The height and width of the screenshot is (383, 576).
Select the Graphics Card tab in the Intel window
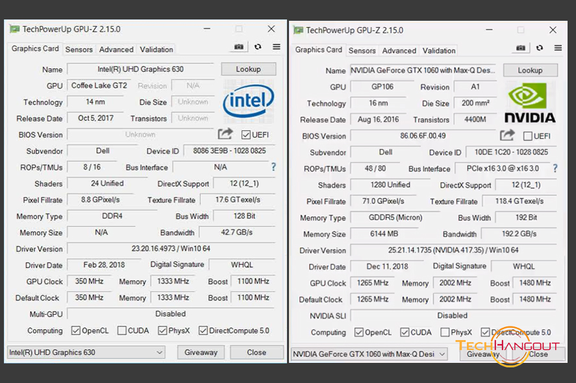[x=35, y=49]
